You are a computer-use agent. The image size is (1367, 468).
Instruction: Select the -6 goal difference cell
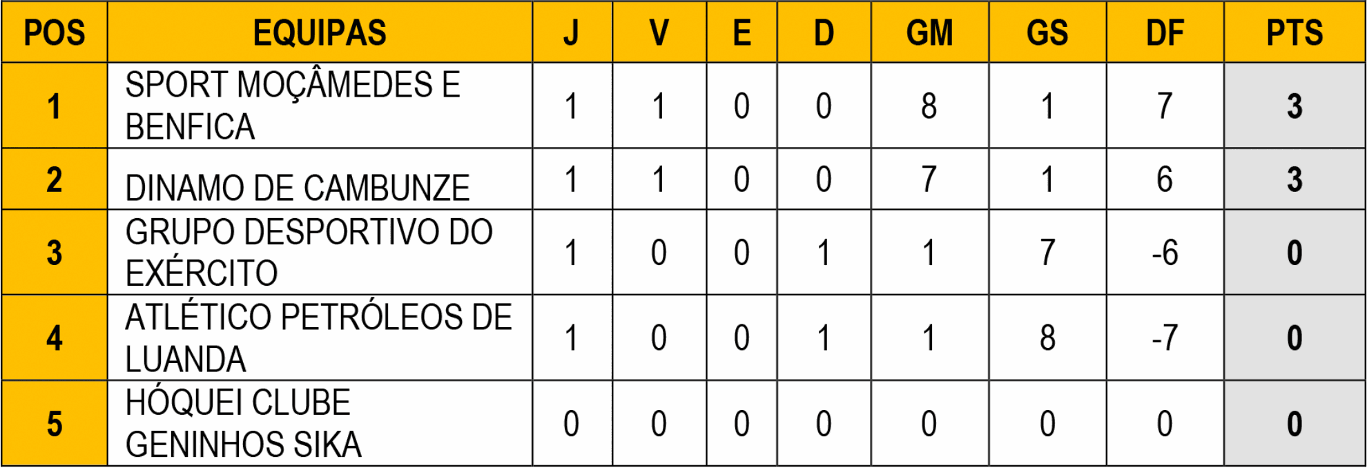tap(1165, 253)
